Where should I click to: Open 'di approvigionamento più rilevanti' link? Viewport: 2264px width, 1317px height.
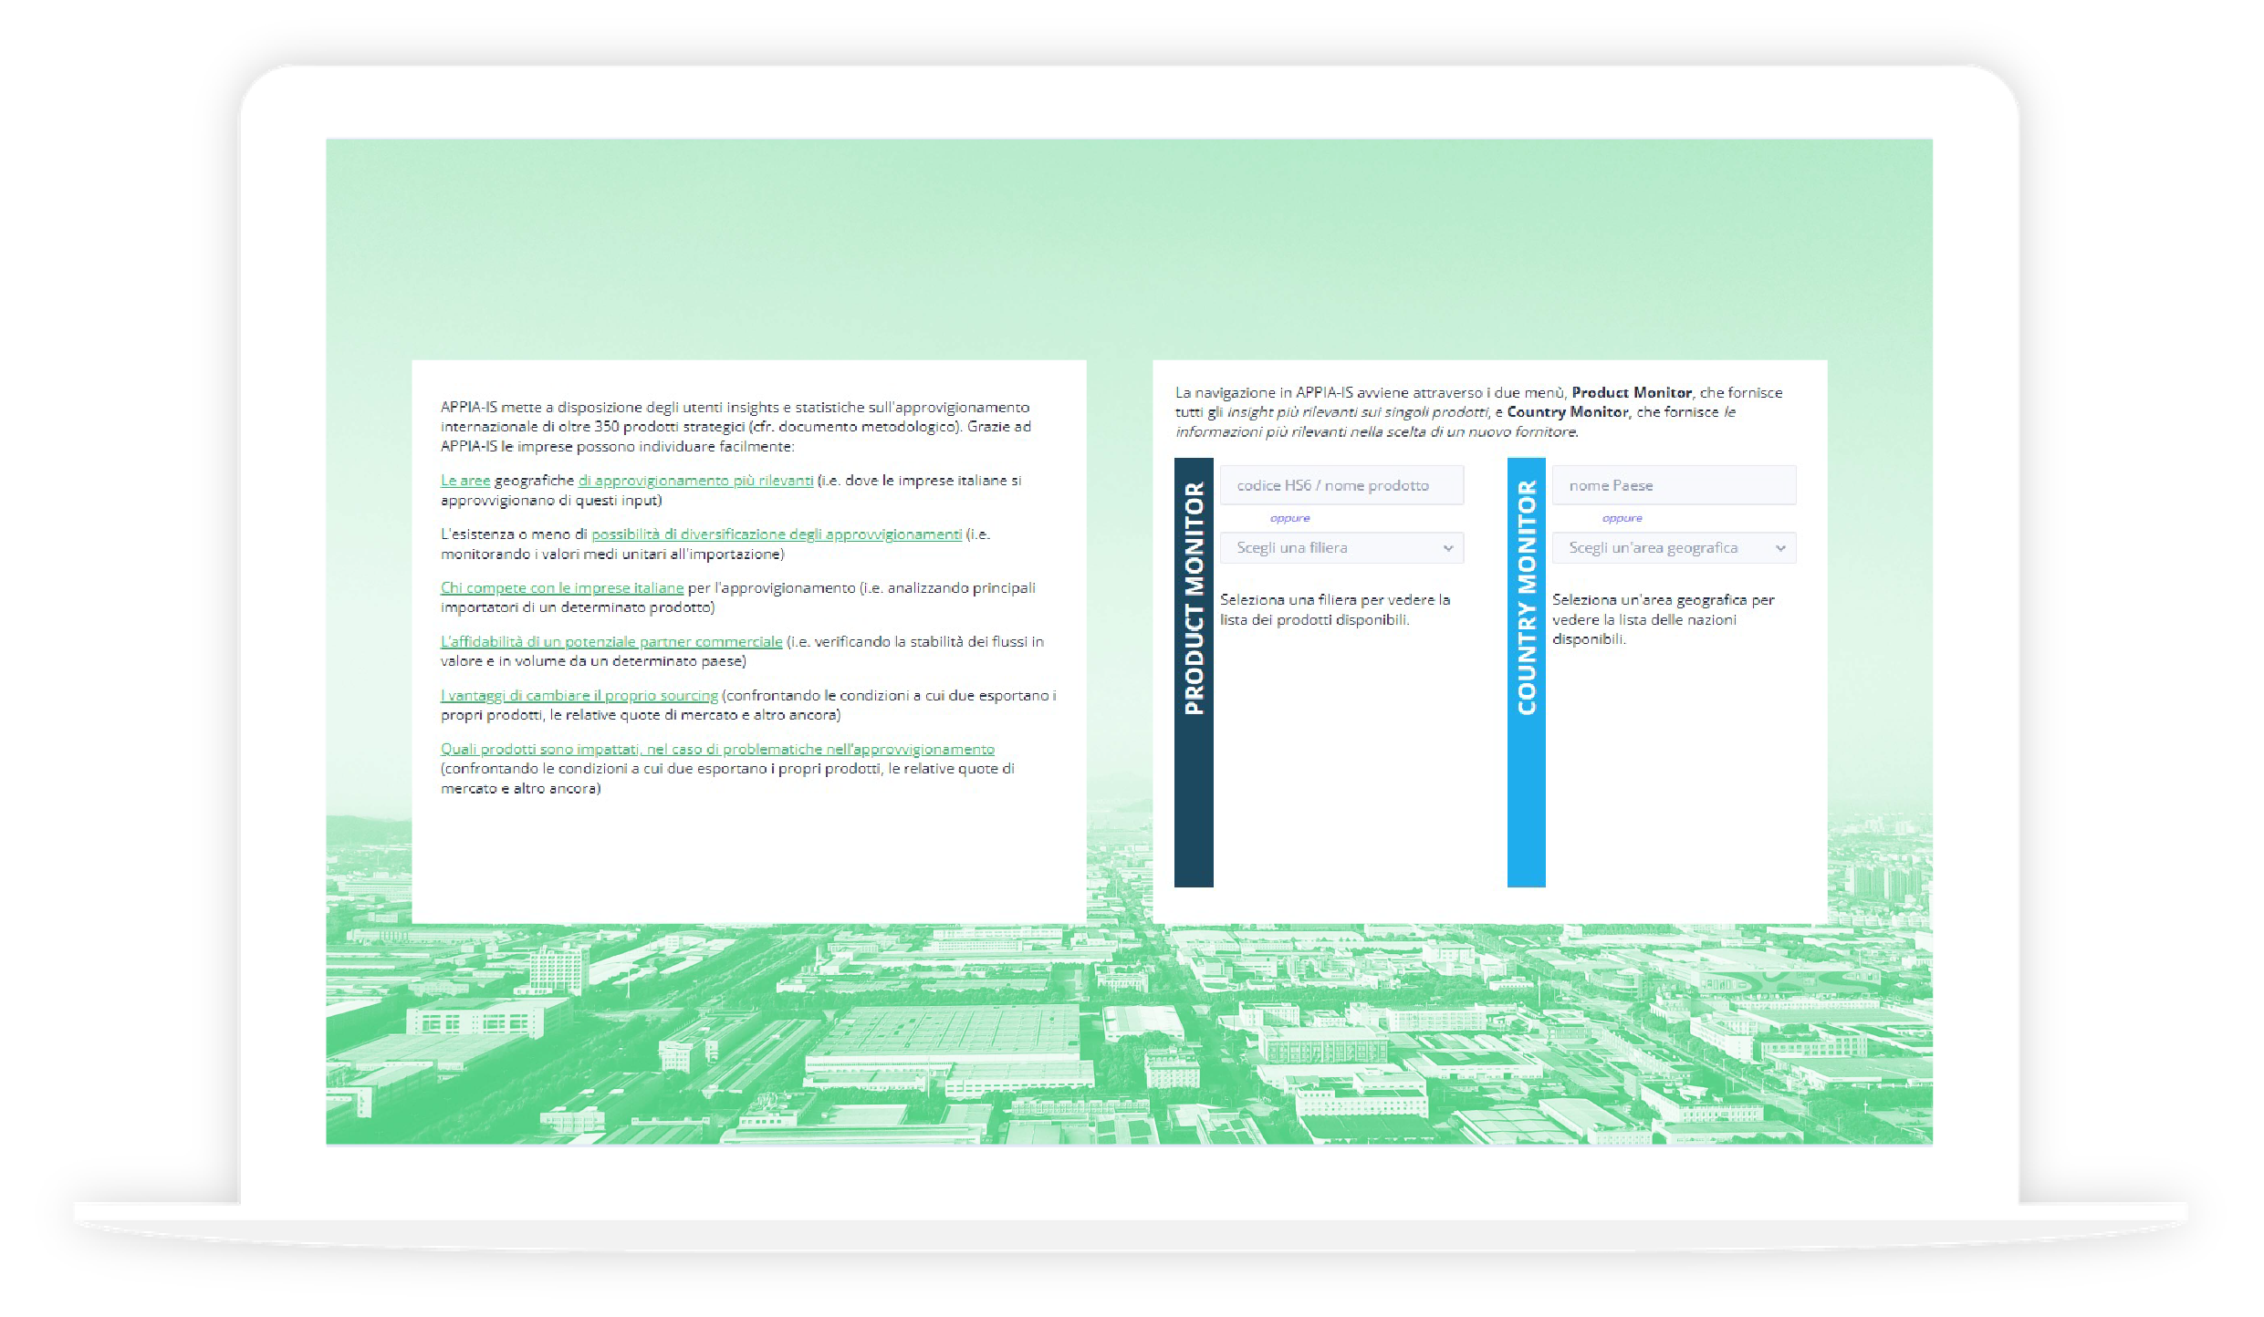[x=695, y=481]
